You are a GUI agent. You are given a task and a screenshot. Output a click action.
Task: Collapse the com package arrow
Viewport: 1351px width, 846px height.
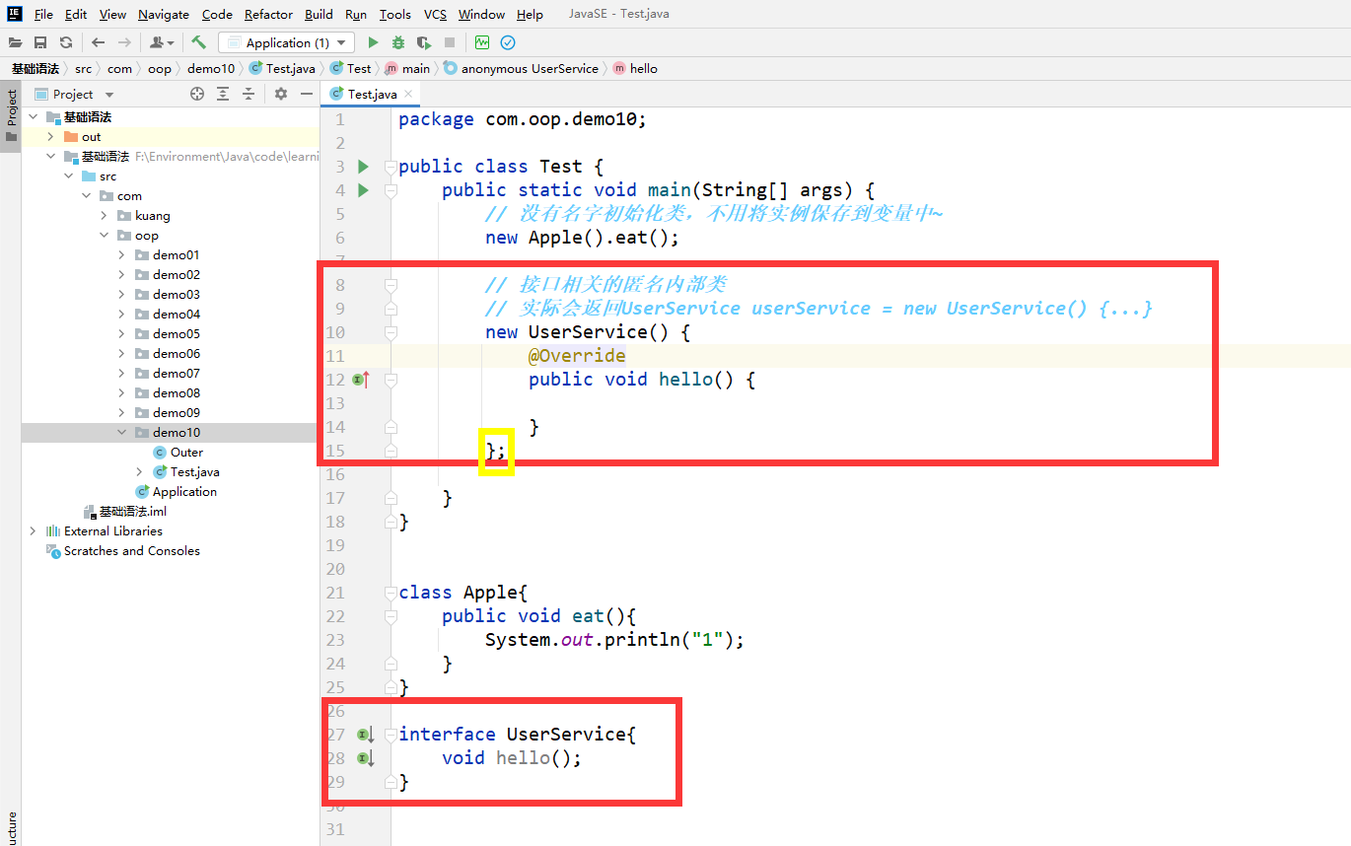click(x=86, y=195)
